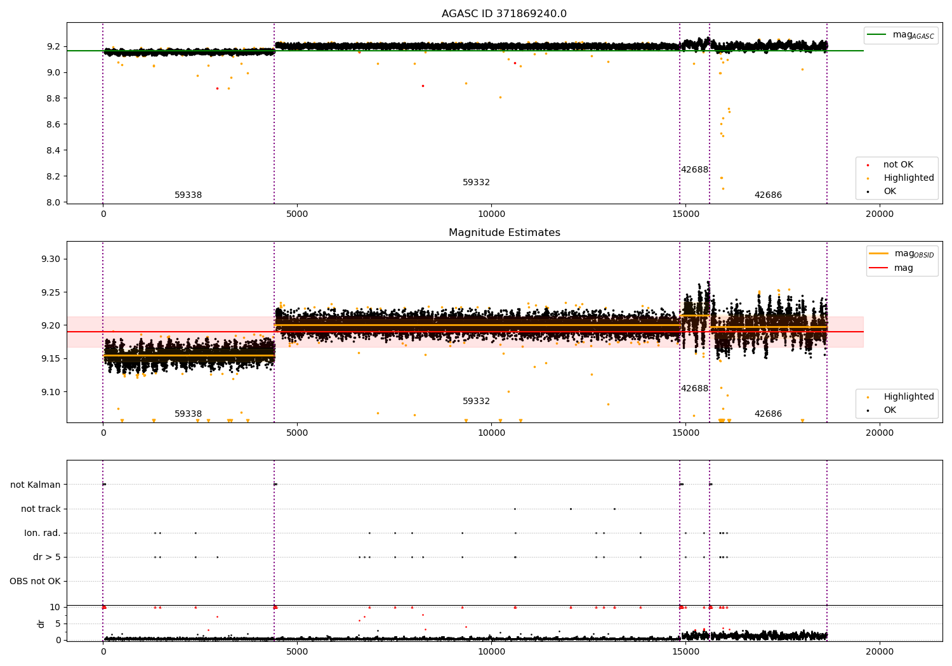The image size is (952, 666).
Task: Select obsid label 42688 in top plot
Action: pyautogui.click(x=694, y=170)
